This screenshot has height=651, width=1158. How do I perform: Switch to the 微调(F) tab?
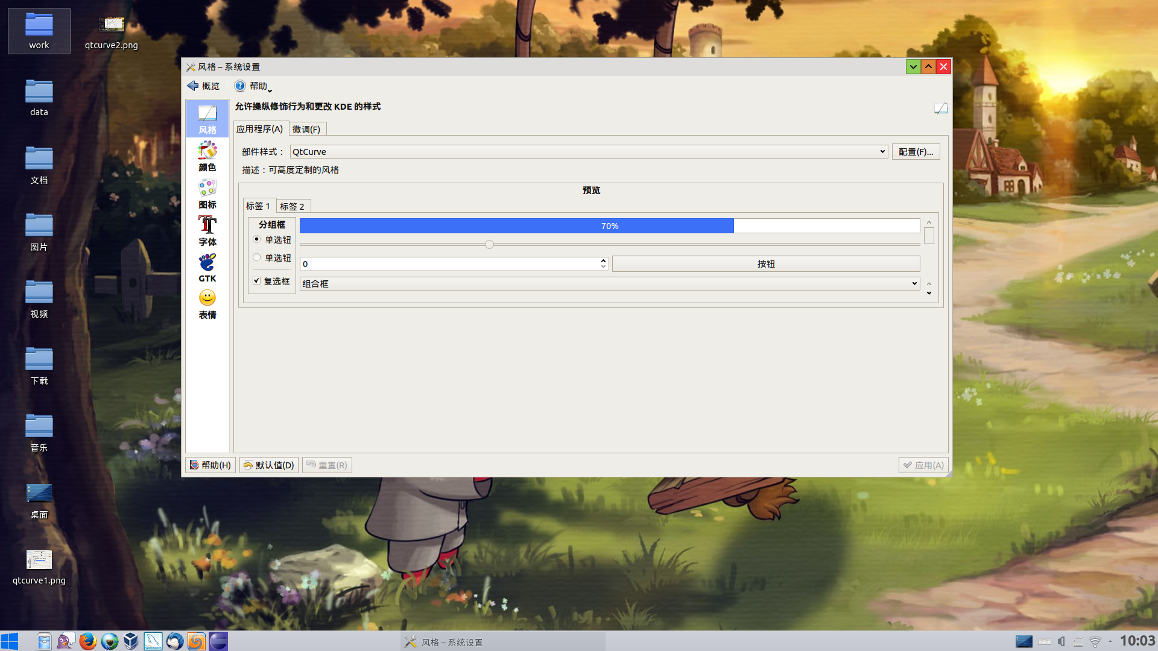point(307,130)
